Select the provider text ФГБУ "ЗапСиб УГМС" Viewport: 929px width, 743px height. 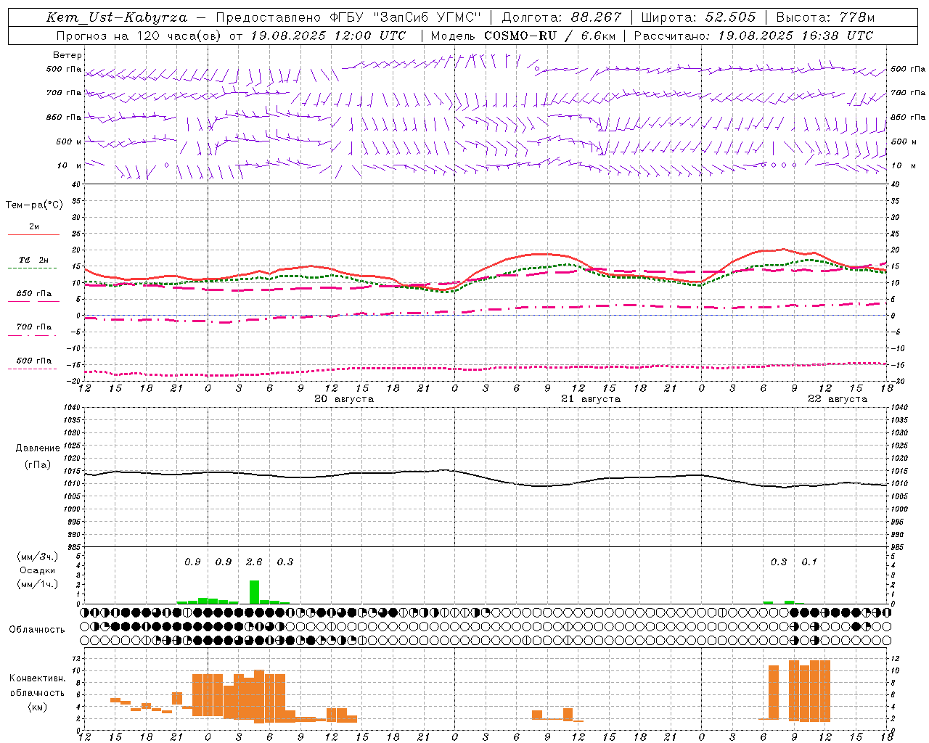point(406,17)
